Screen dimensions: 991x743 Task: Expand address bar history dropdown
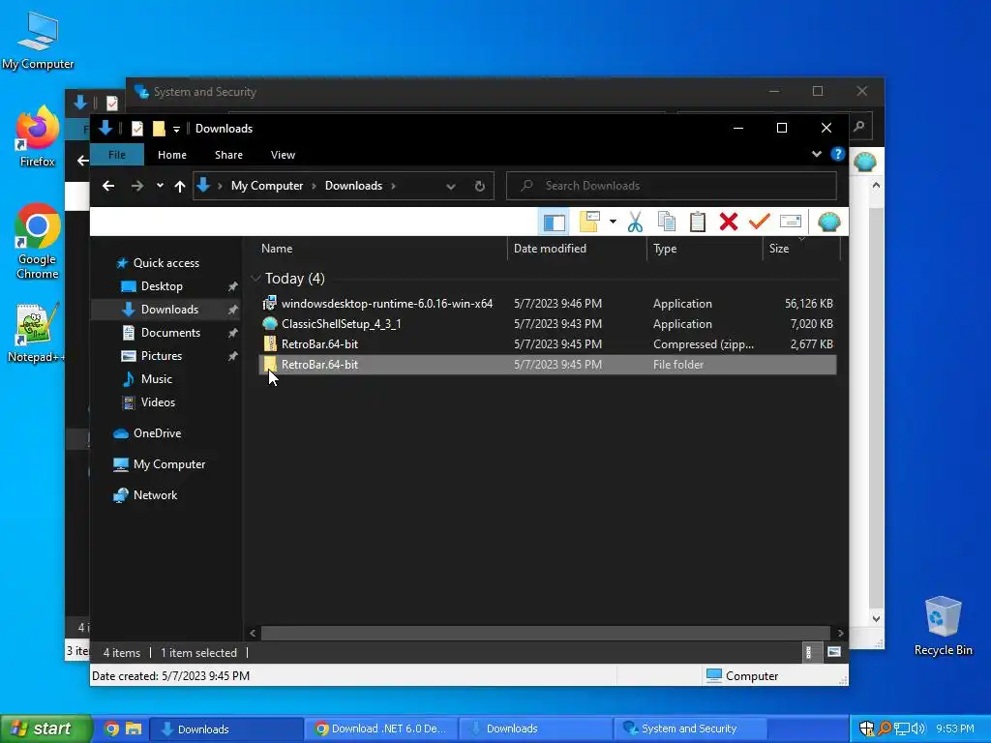tap(451, 186)
